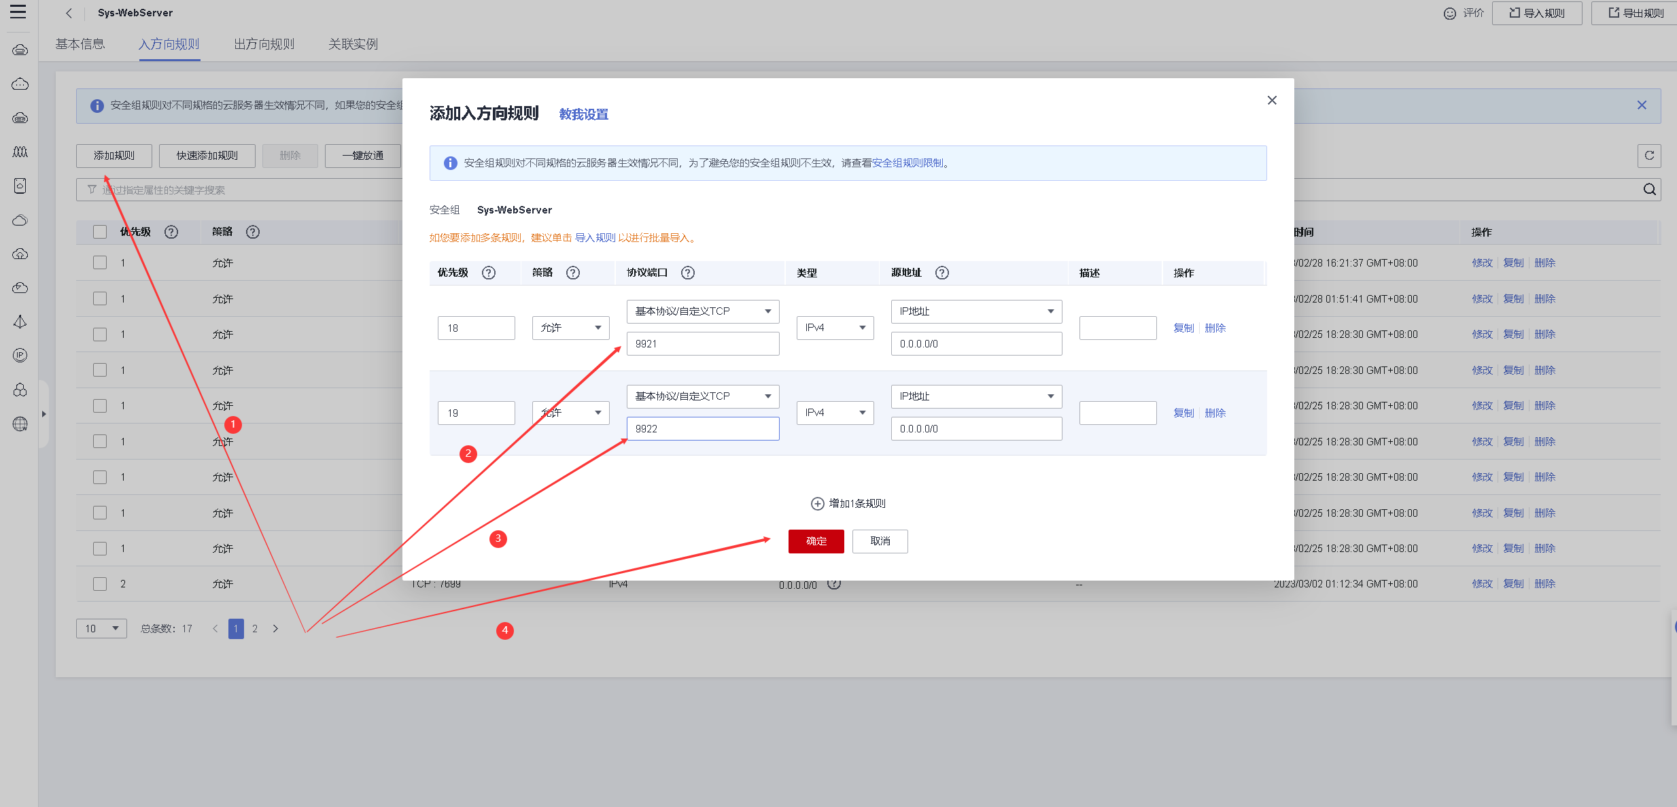Check the first rule row checkbox
1677x807 pixels.
[100, 263]
